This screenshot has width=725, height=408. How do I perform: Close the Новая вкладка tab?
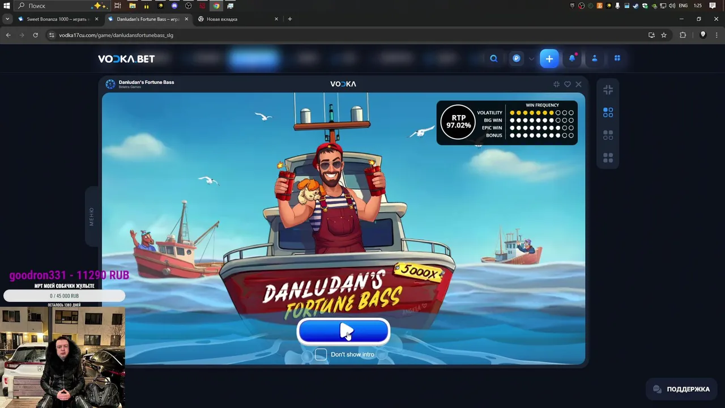click(276, 19)
